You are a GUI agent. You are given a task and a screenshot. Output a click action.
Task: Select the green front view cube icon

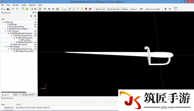[27, 9]
